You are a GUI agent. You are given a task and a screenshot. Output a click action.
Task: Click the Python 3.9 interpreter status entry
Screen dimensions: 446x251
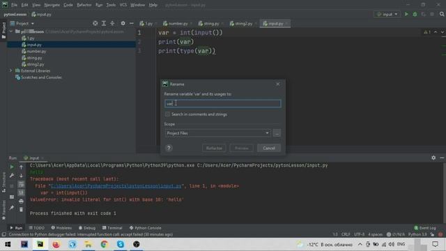417,234
